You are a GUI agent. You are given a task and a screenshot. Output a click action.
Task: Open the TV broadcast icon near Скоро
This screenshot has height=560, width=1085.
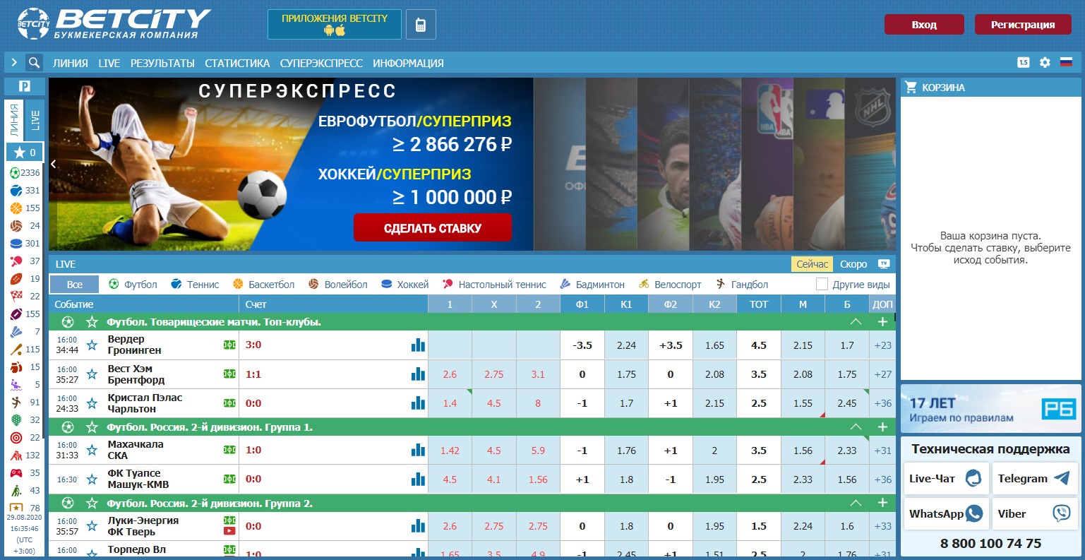[x=883, y=263]
